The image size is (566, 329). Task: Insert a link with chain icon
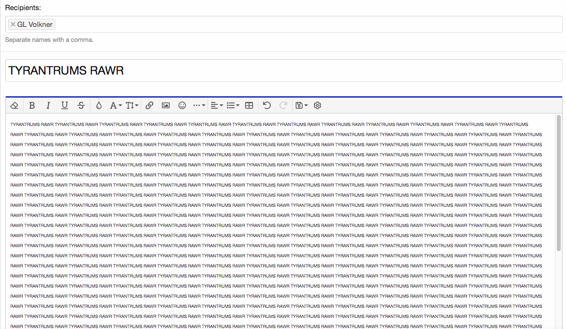click(x=149, y=105)
